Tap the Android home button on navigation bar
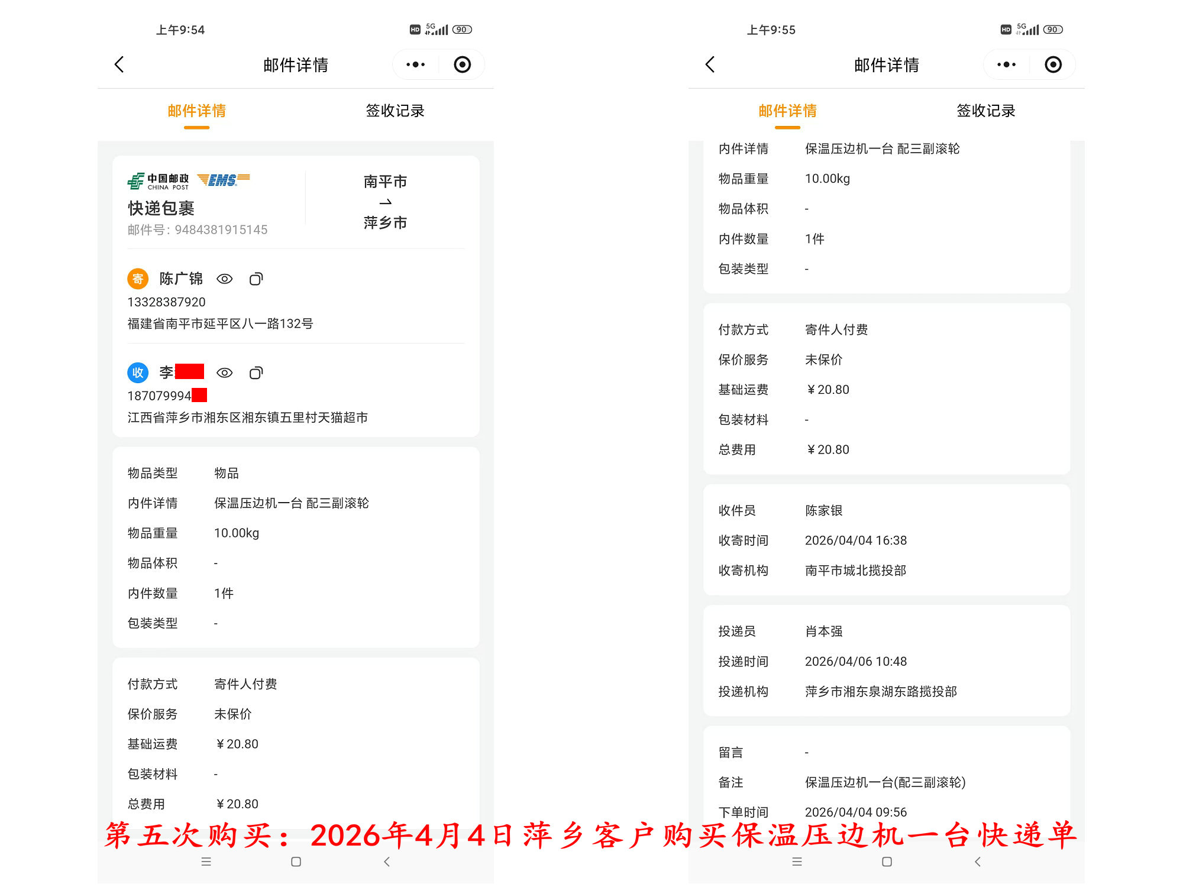This screenshot has width=1183, height=887. coord(295,862)
